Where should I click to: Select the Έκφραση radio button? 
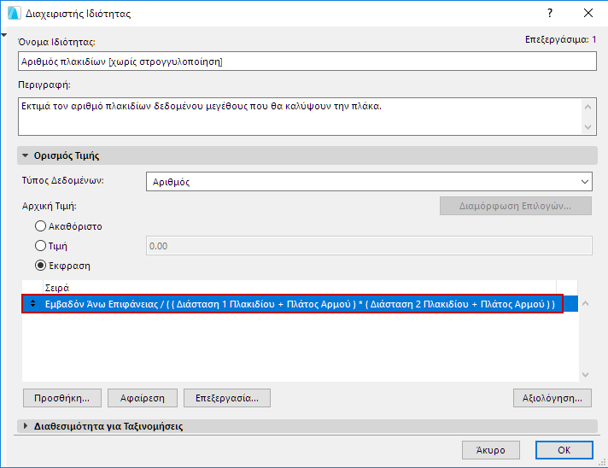[40, 265]
